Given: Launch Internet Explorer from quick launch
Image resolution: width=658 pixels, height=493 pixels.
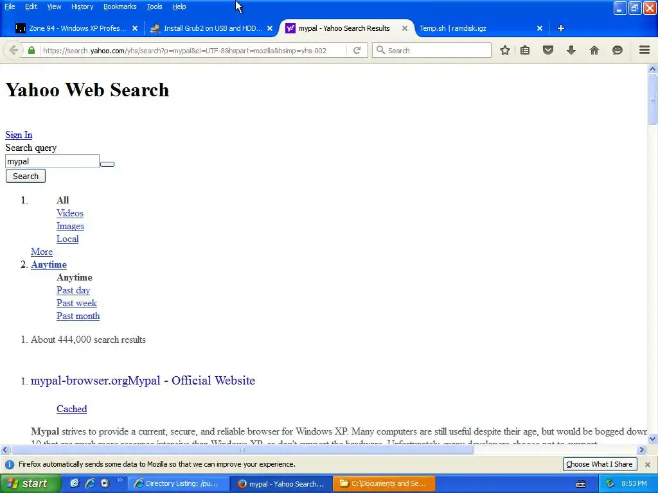Looking at the screenshot, I should pos(90,483).
